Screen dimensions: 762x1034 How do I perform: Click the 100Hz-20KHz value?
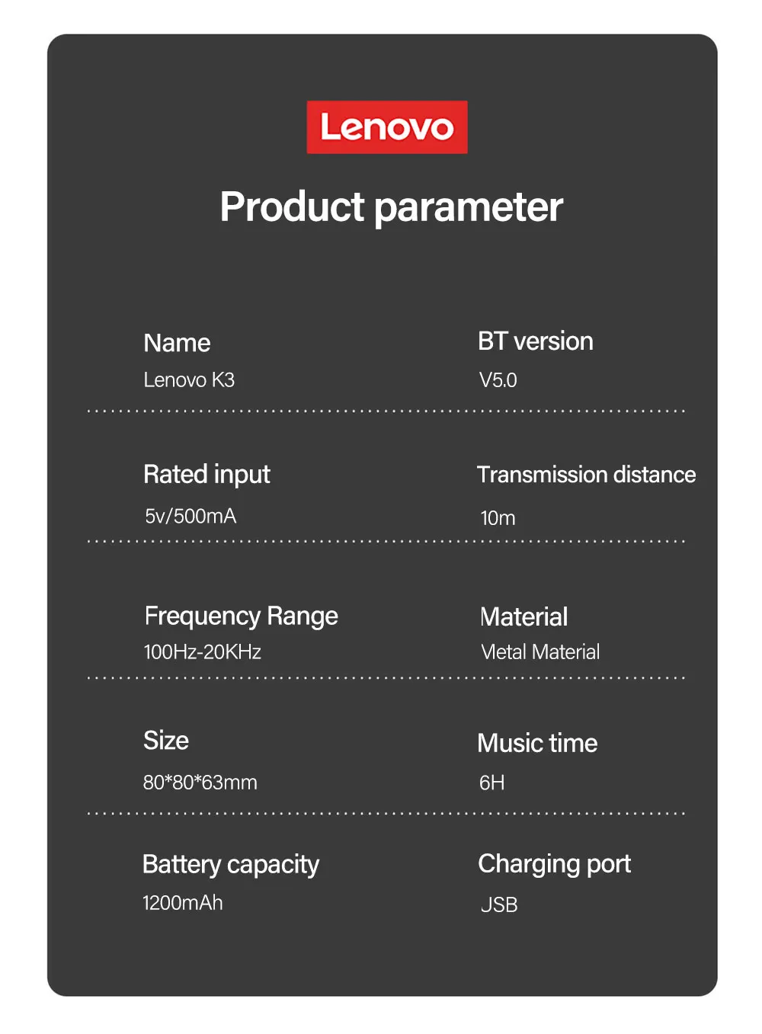[203, 652]
